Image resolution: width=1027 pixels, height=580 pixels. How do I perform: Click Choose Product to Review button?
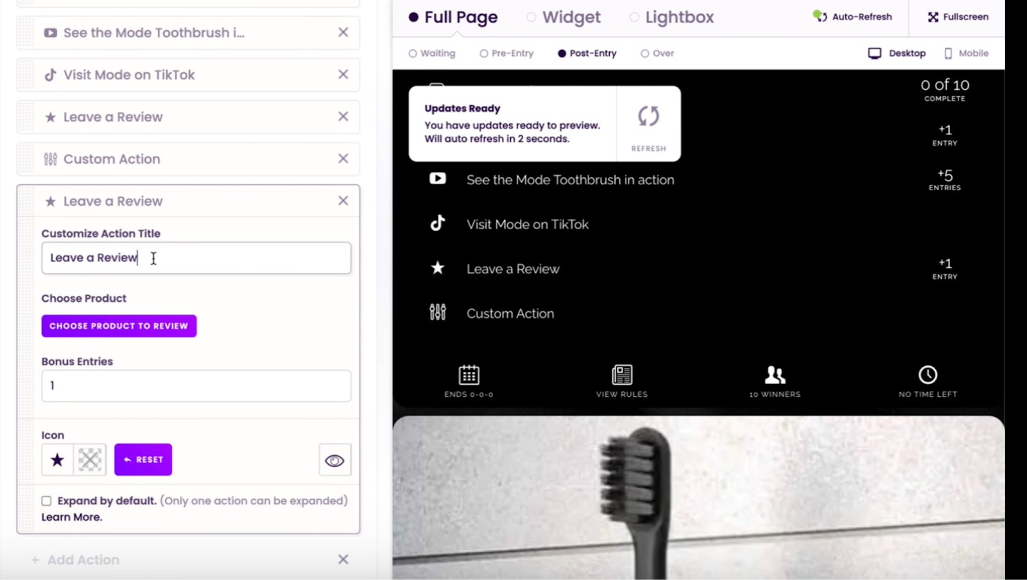119,326
